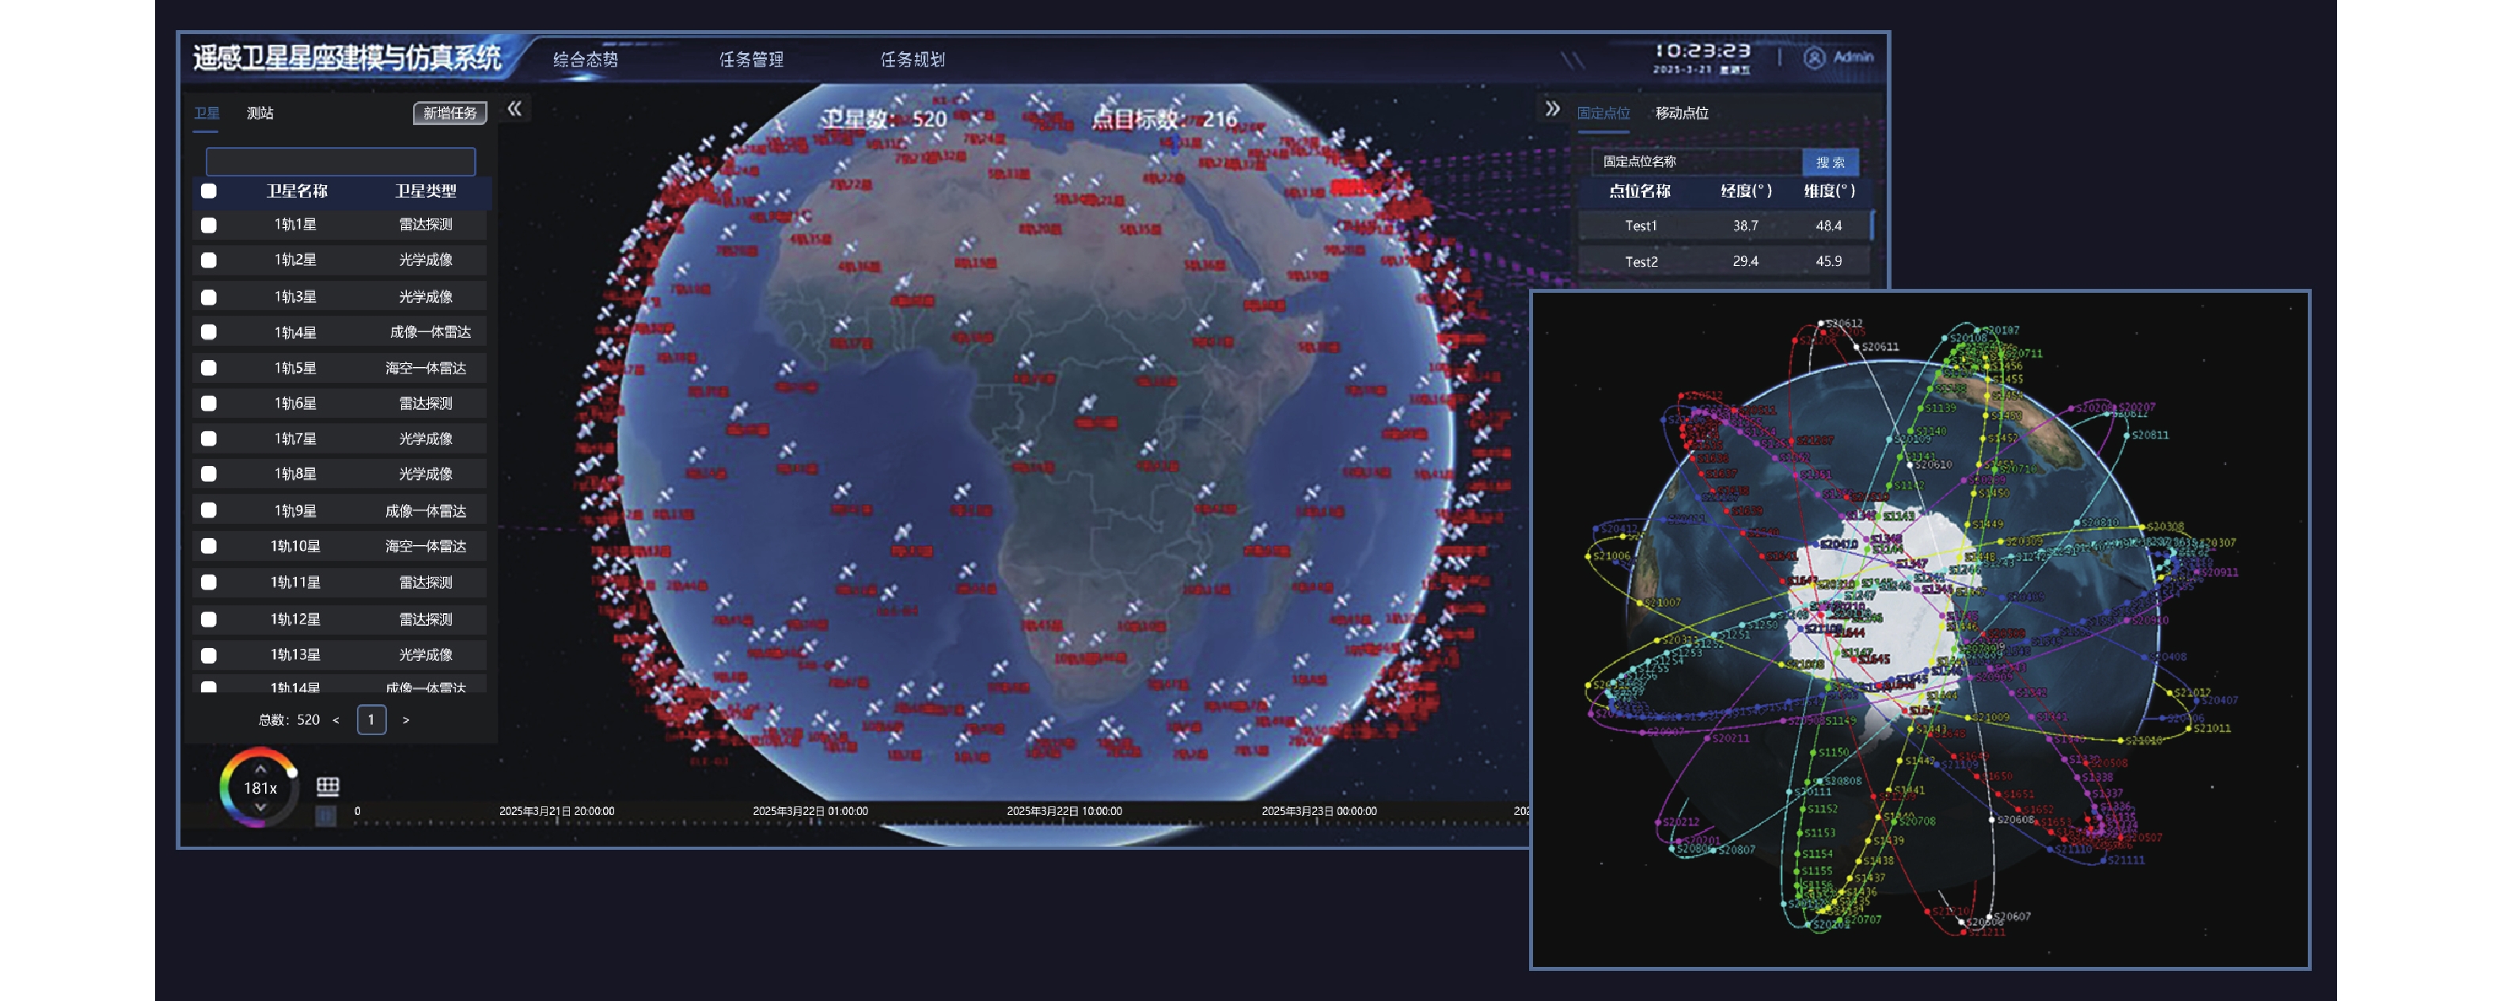Check the 1轨1星 checkbox
Viewport: 2493px width, 1001px height.
pyautogui.click(x=208, y=225)
